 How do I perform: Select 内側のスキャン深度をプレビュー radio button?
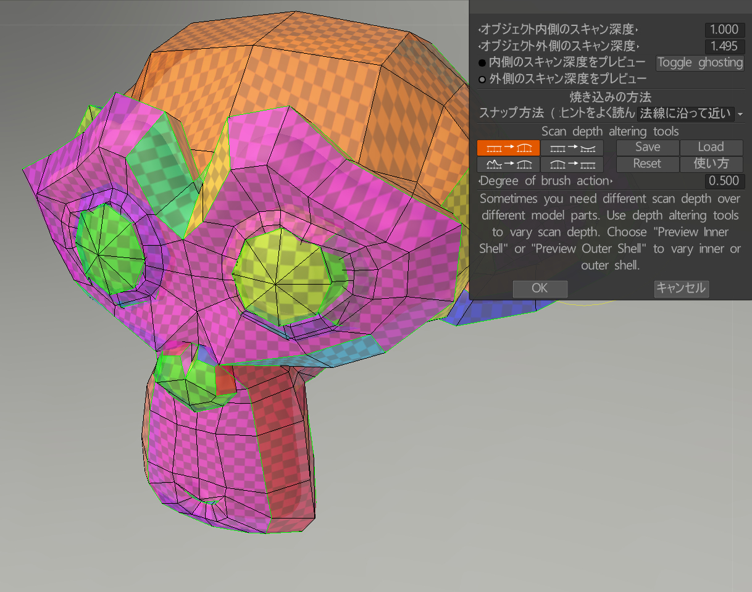click(482, 62)
